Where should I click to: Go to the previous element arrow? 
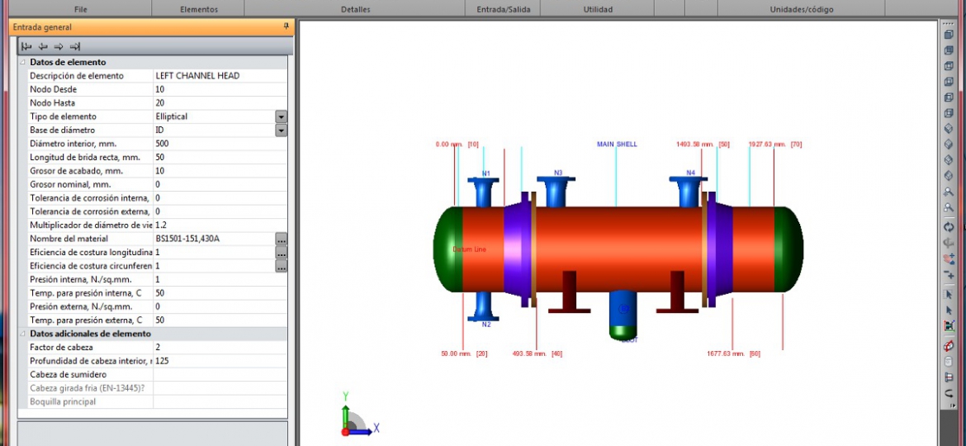point(43,46)
